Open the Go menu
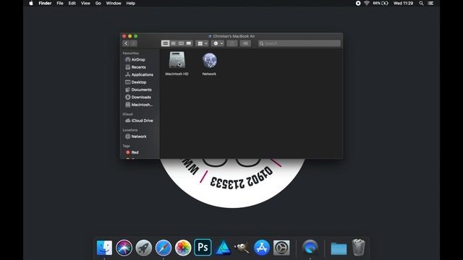The width and height of the screenshot is (463, 260). [x=98, y=3]
